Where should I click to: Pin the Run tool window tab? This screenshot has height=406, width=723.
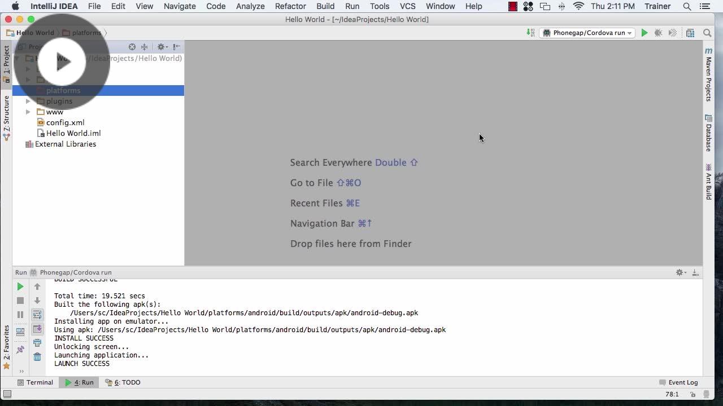point(20,350)
